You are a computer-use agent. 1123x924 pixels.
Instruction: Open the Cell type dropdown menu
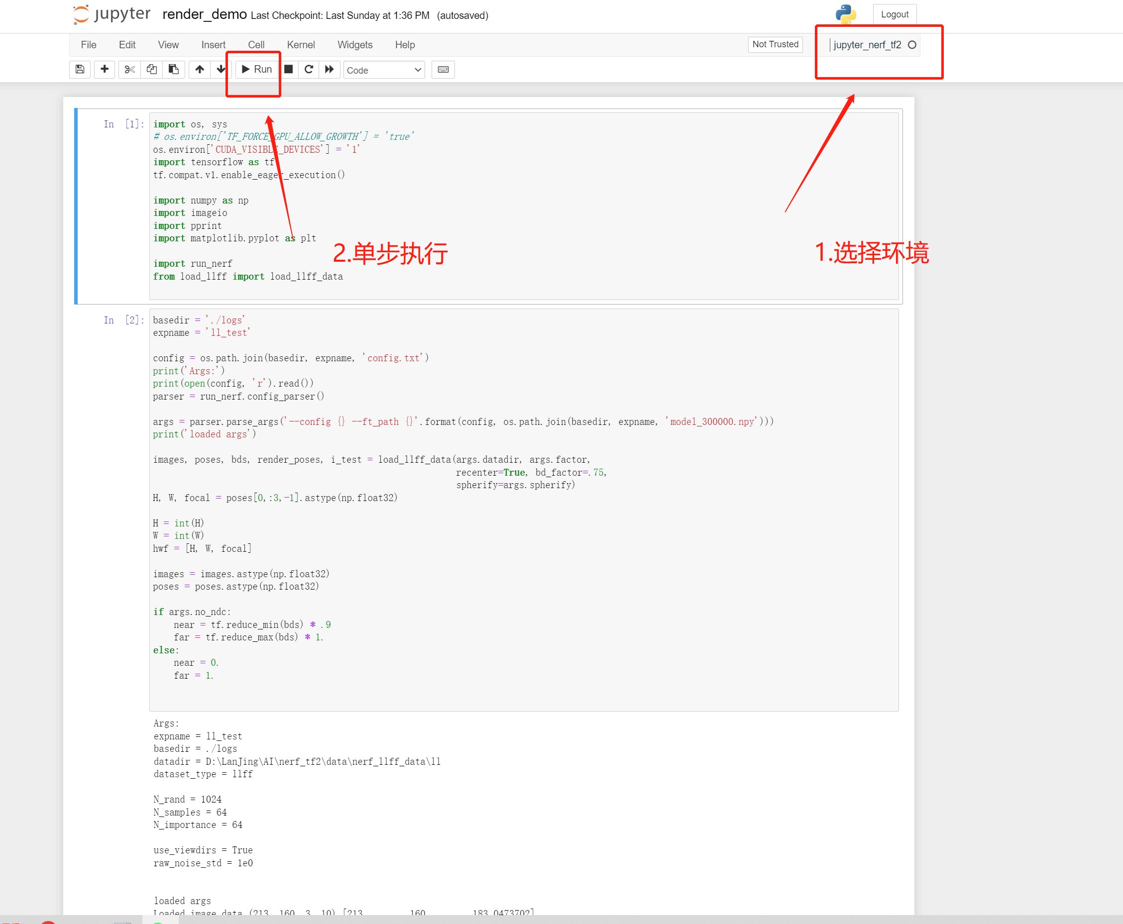click(x=385, y=69)
